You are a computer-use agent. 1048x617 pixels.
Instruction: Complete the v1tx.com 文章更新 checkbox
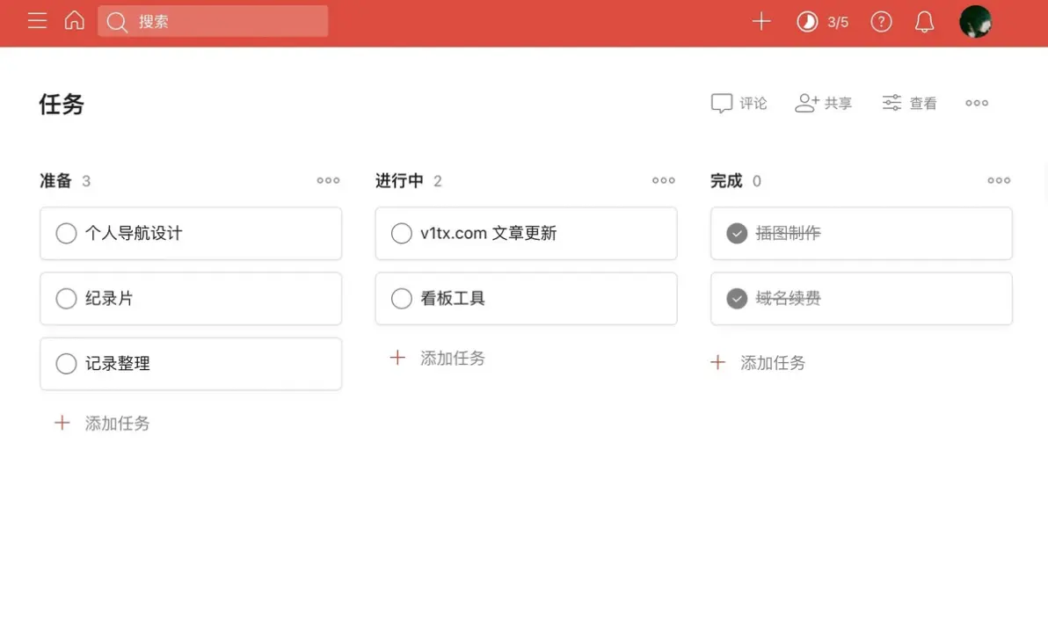click(402, 233)
